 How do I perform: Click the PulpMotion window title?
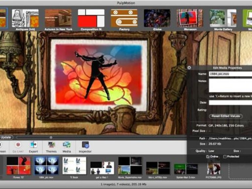click(x=126, y=3)
